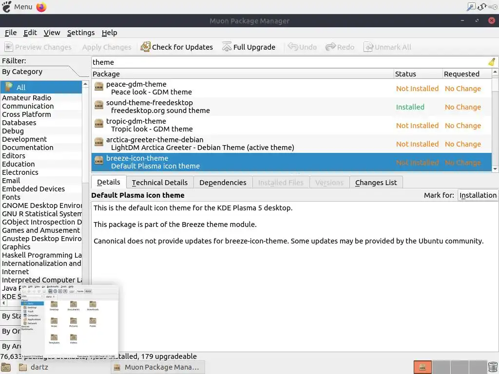Open the GNOME foot Menu icon

pyautogui.click(x=6, y=7)
